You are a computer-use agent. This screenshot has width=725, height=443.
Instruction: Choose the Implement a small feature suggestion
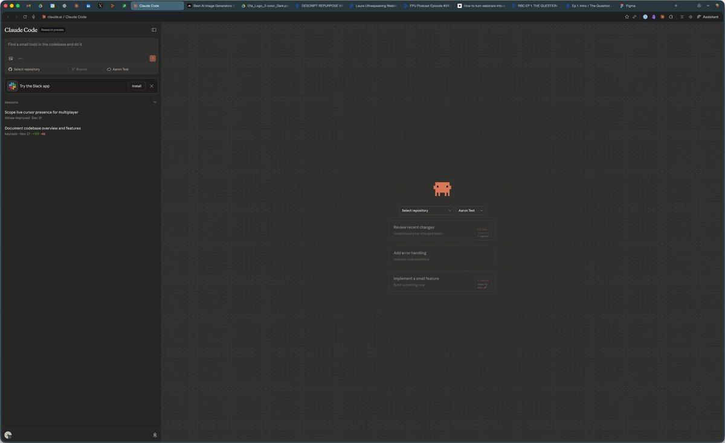point(442,281)
